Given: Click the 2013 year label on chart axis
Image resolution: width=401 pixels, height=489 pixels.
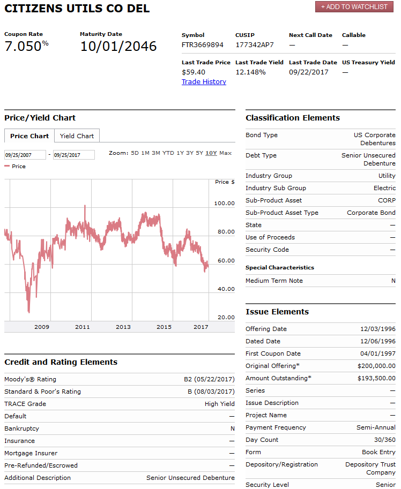Looking at the screenshot, I should click(123, 327).
